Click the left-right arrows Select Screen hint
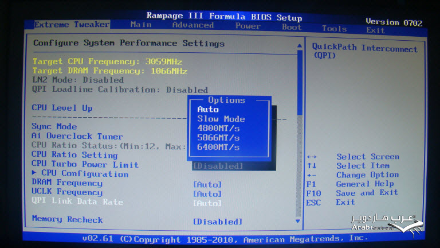440x248 pixels. click(353, 157)
